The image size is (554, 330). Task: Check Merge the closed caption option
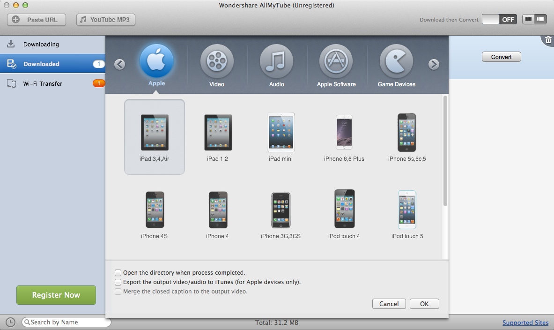click(x=118, y=292)
